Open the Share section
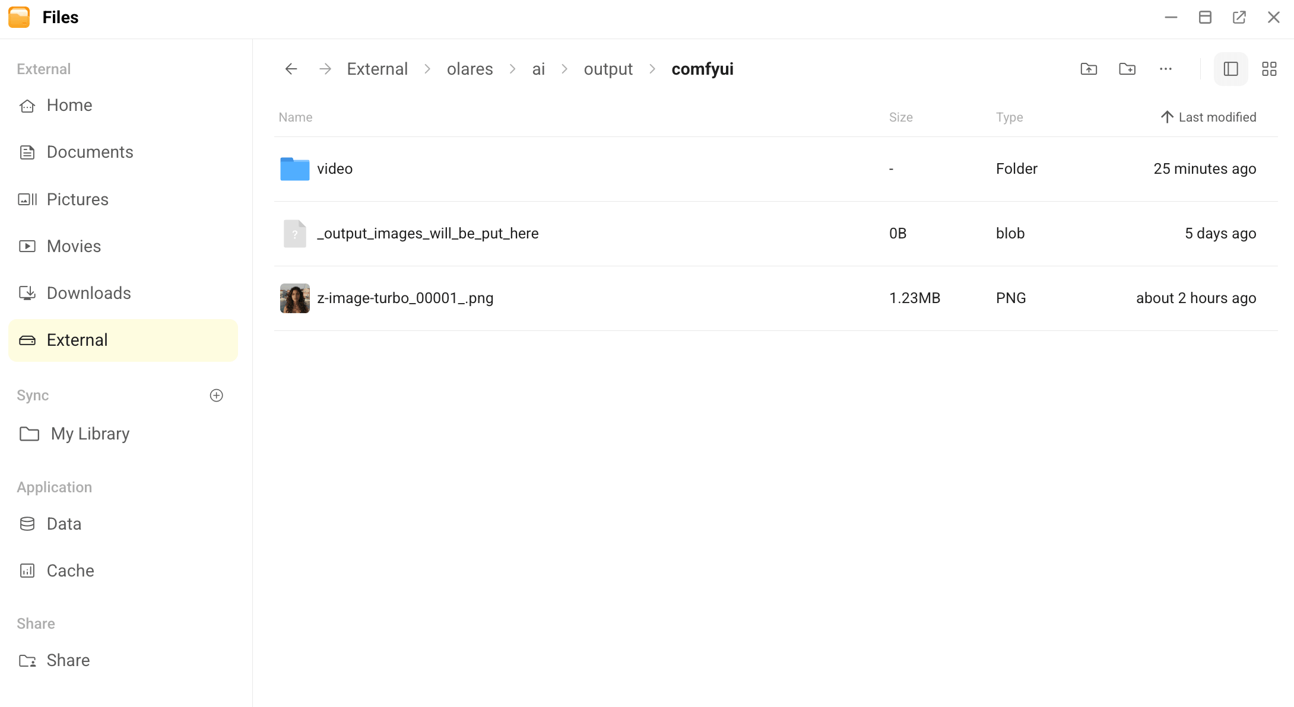The image size is (1294, 707). point(67,660)
